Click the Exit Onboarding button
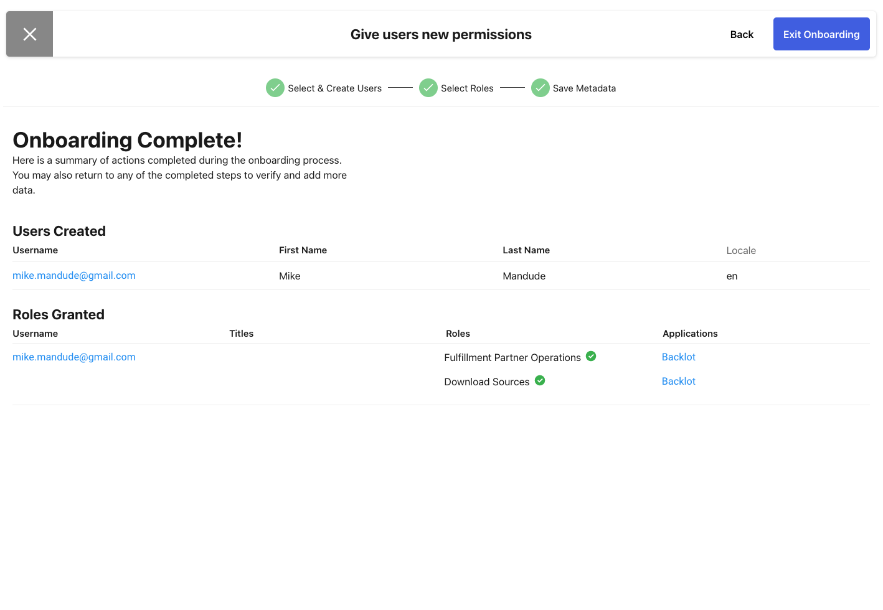Viewport: 883px width, 610px height. (x=821, y=34)
